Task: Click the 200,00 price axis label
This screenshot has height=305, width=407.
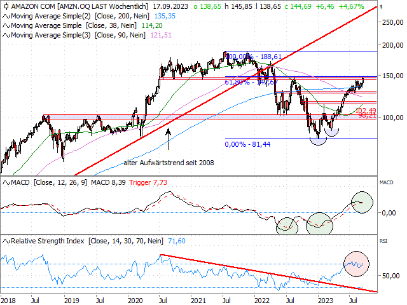Action: 393,45
